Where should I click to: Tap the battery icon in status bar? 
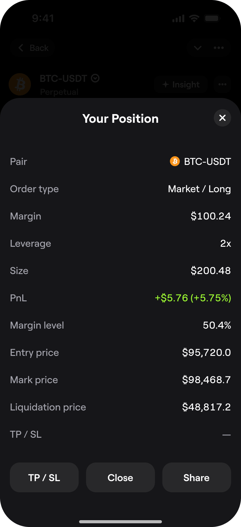[212, 19]
